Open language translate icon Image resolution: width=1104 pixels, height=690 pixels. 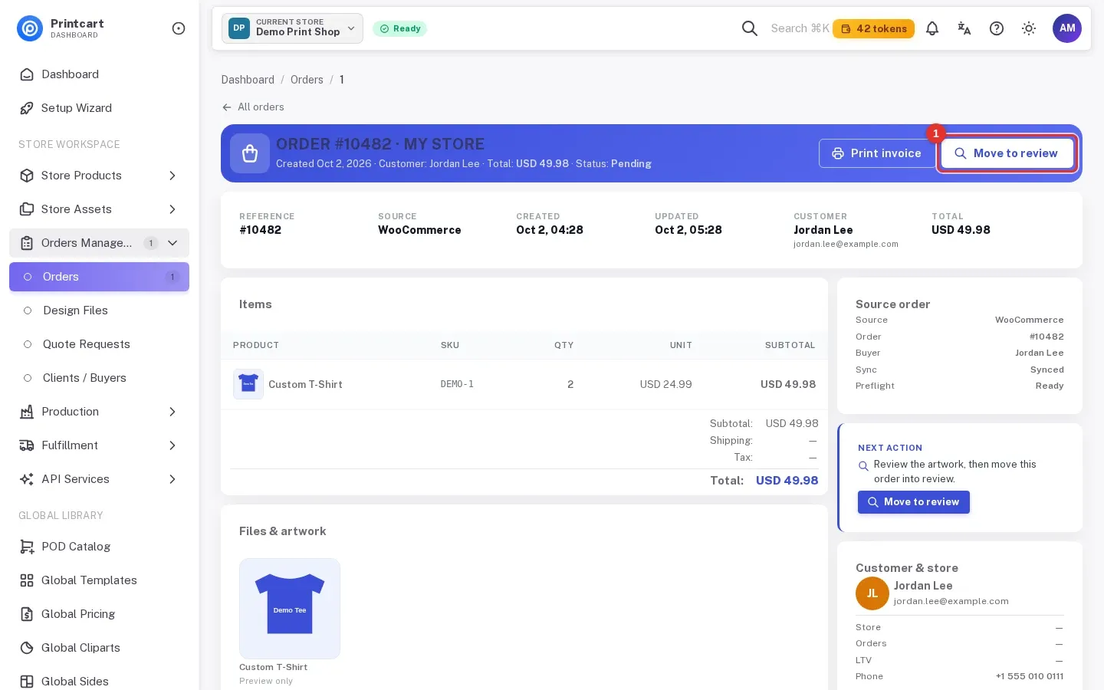click(964, 28)
